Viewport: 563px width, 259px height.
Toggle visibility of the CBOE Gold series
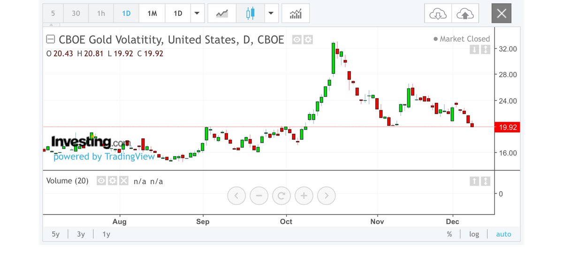click(x=297, y=40)
